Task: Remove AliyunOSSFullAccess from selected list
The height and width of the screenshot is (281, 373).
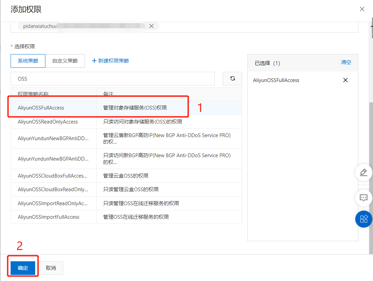Action: click(345, 80)
